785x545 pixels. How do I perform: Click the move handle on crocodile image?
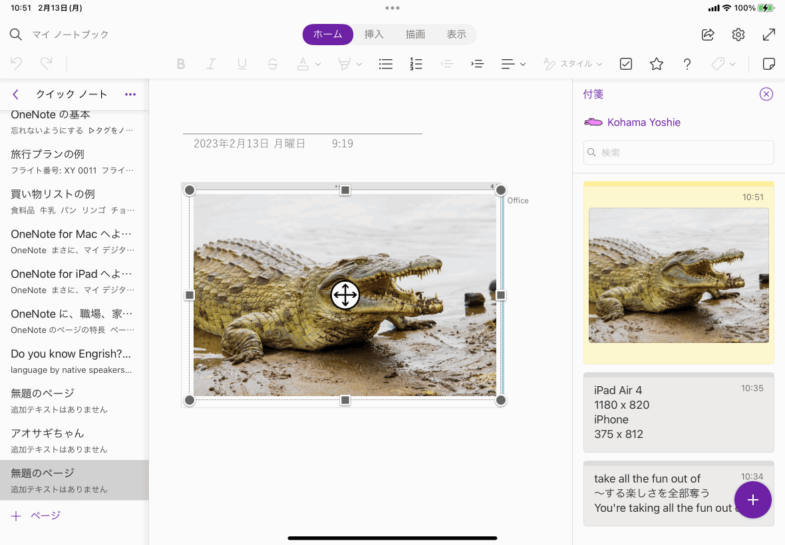(345, 295)
